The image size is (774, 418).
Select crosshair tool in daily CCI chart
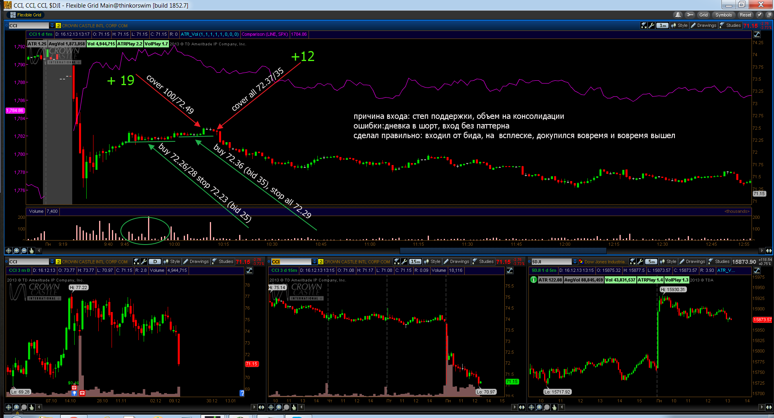pyautogui.click(x=8, y=407)
